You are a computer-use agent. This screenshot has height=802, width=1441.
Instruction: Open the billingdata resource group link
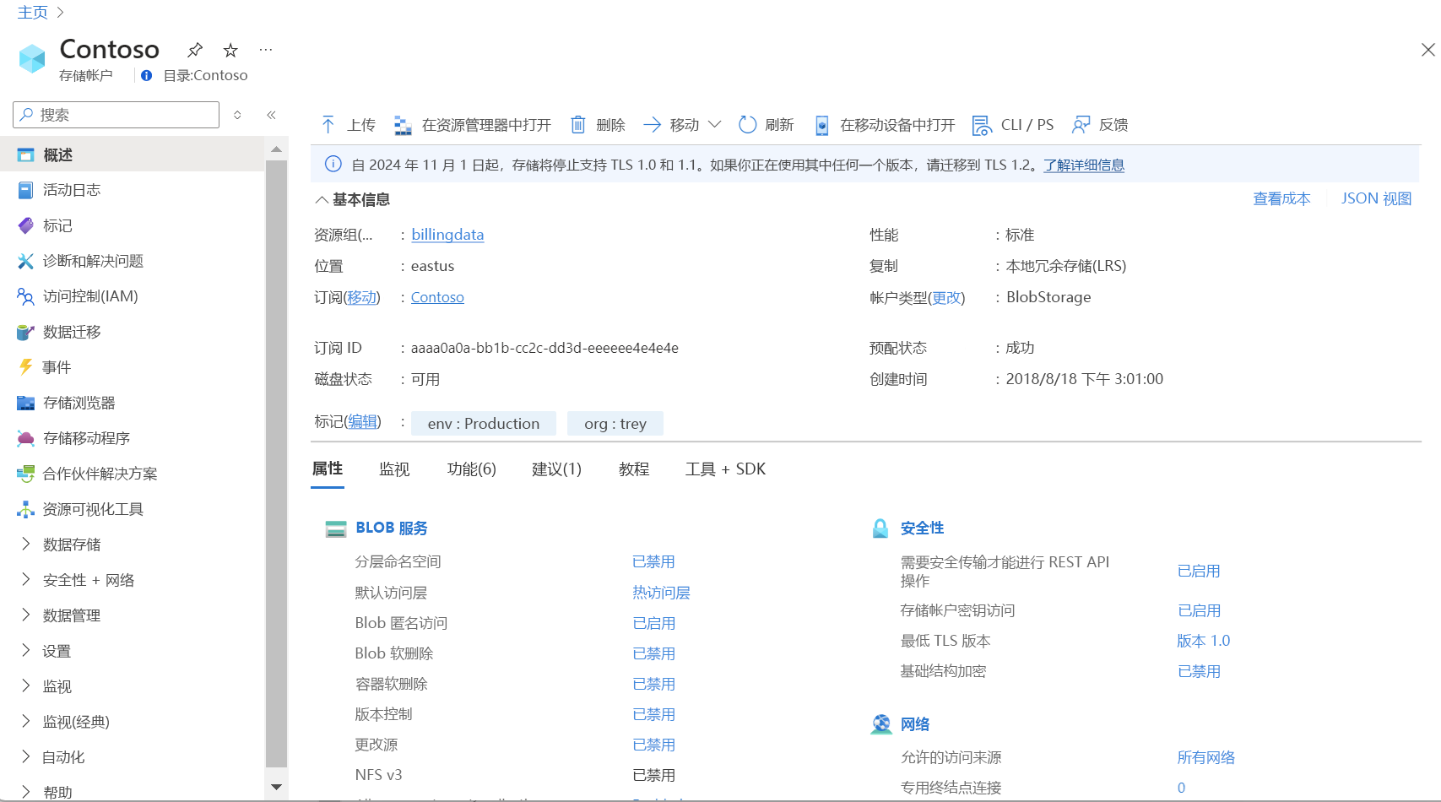pos(447,235)
